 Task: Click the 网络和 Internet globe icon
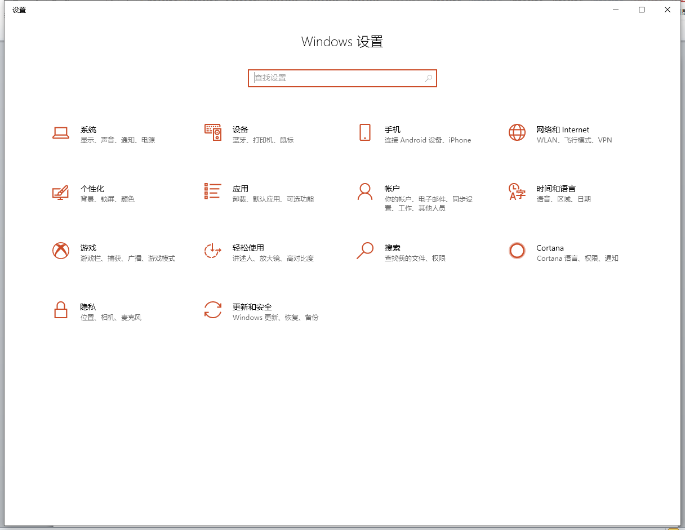point(517,132)
